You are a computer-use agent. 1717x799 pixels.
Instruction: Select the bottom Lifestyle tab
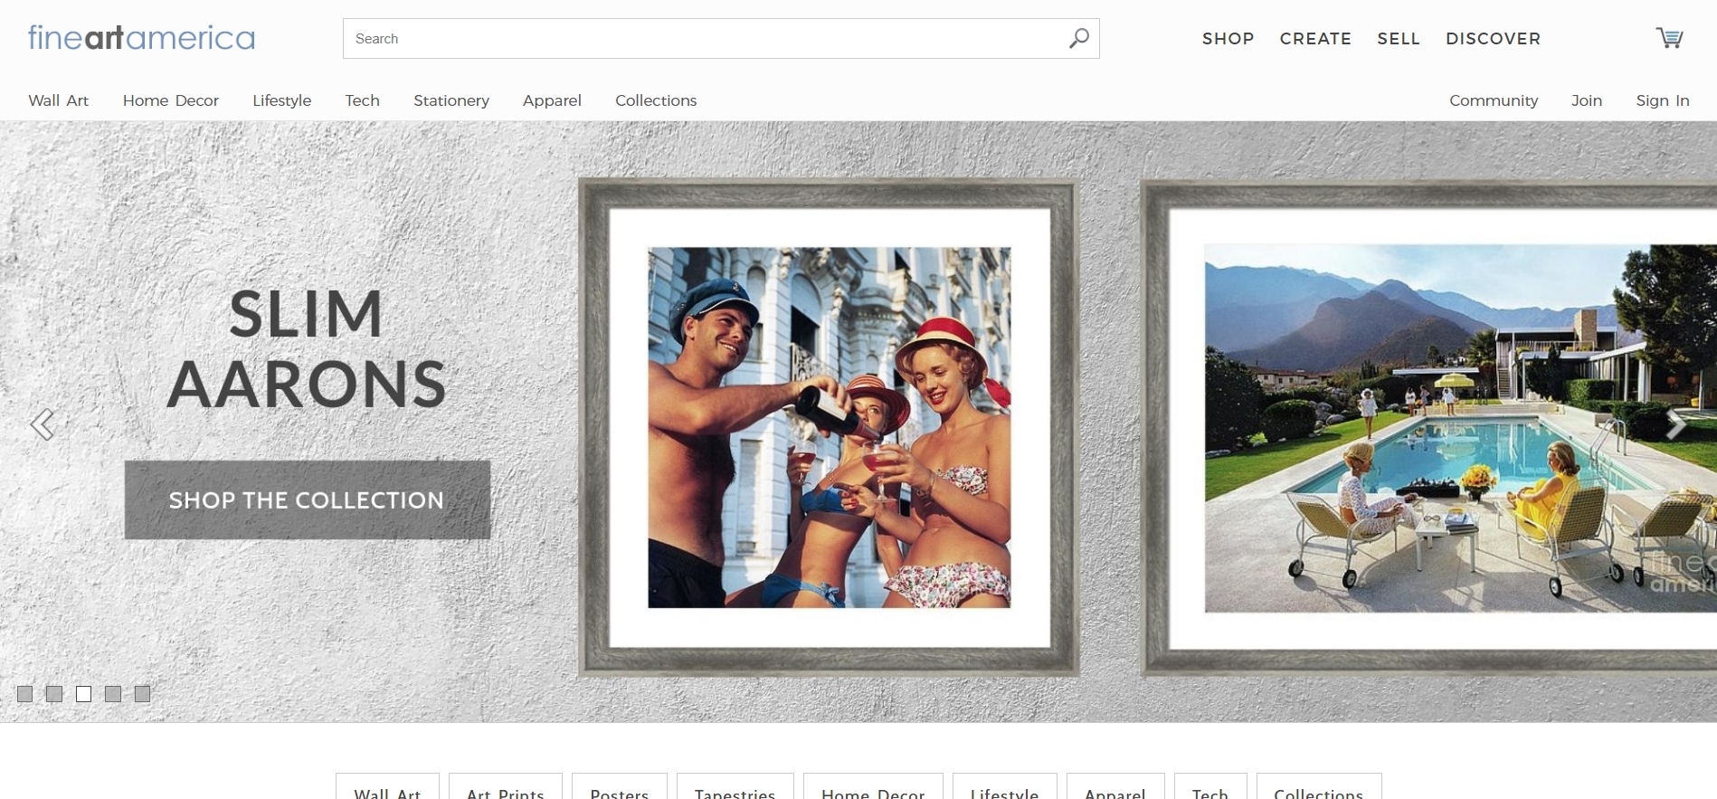click(1005, 787)
